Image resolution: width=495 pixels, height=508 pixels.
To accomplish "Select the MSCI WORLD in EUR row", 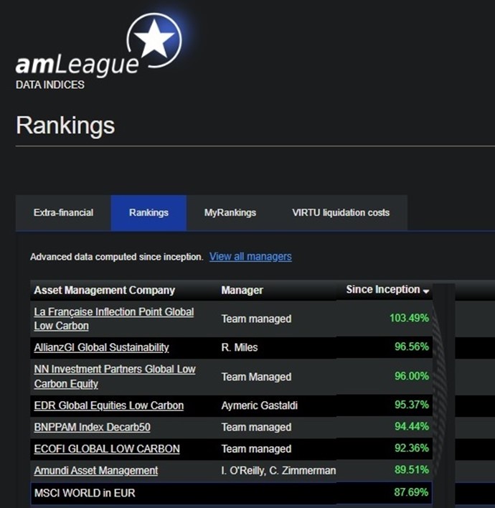I will (231, 493).
